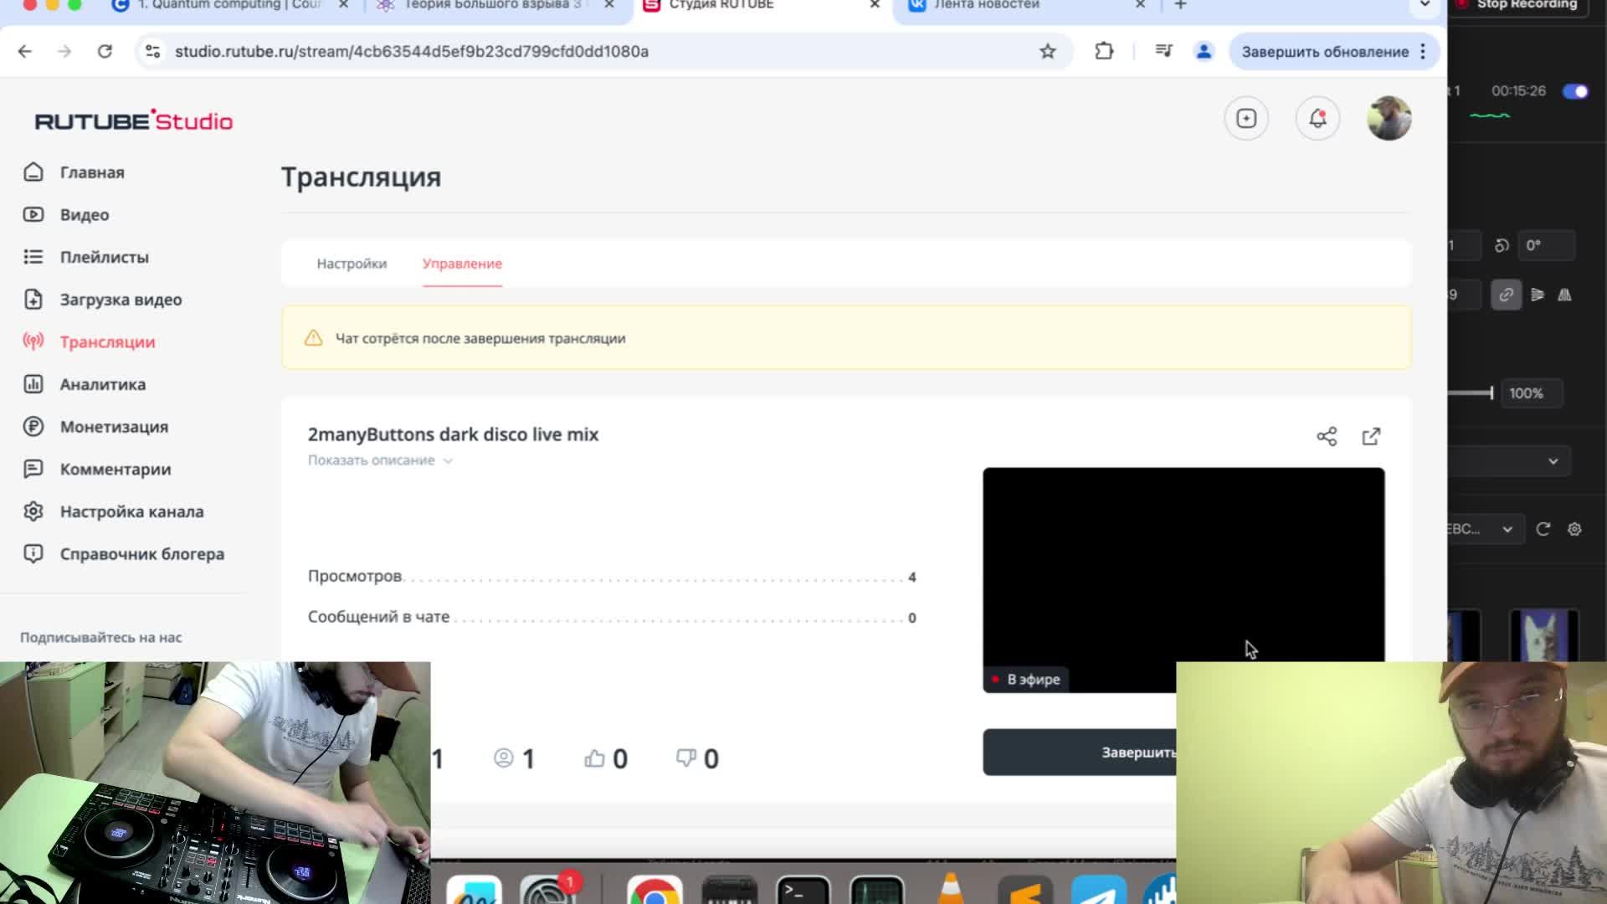Click the Видео play icon
Image resolution: width=1607 pixels, height=904 pixels.
pos(33,214)
